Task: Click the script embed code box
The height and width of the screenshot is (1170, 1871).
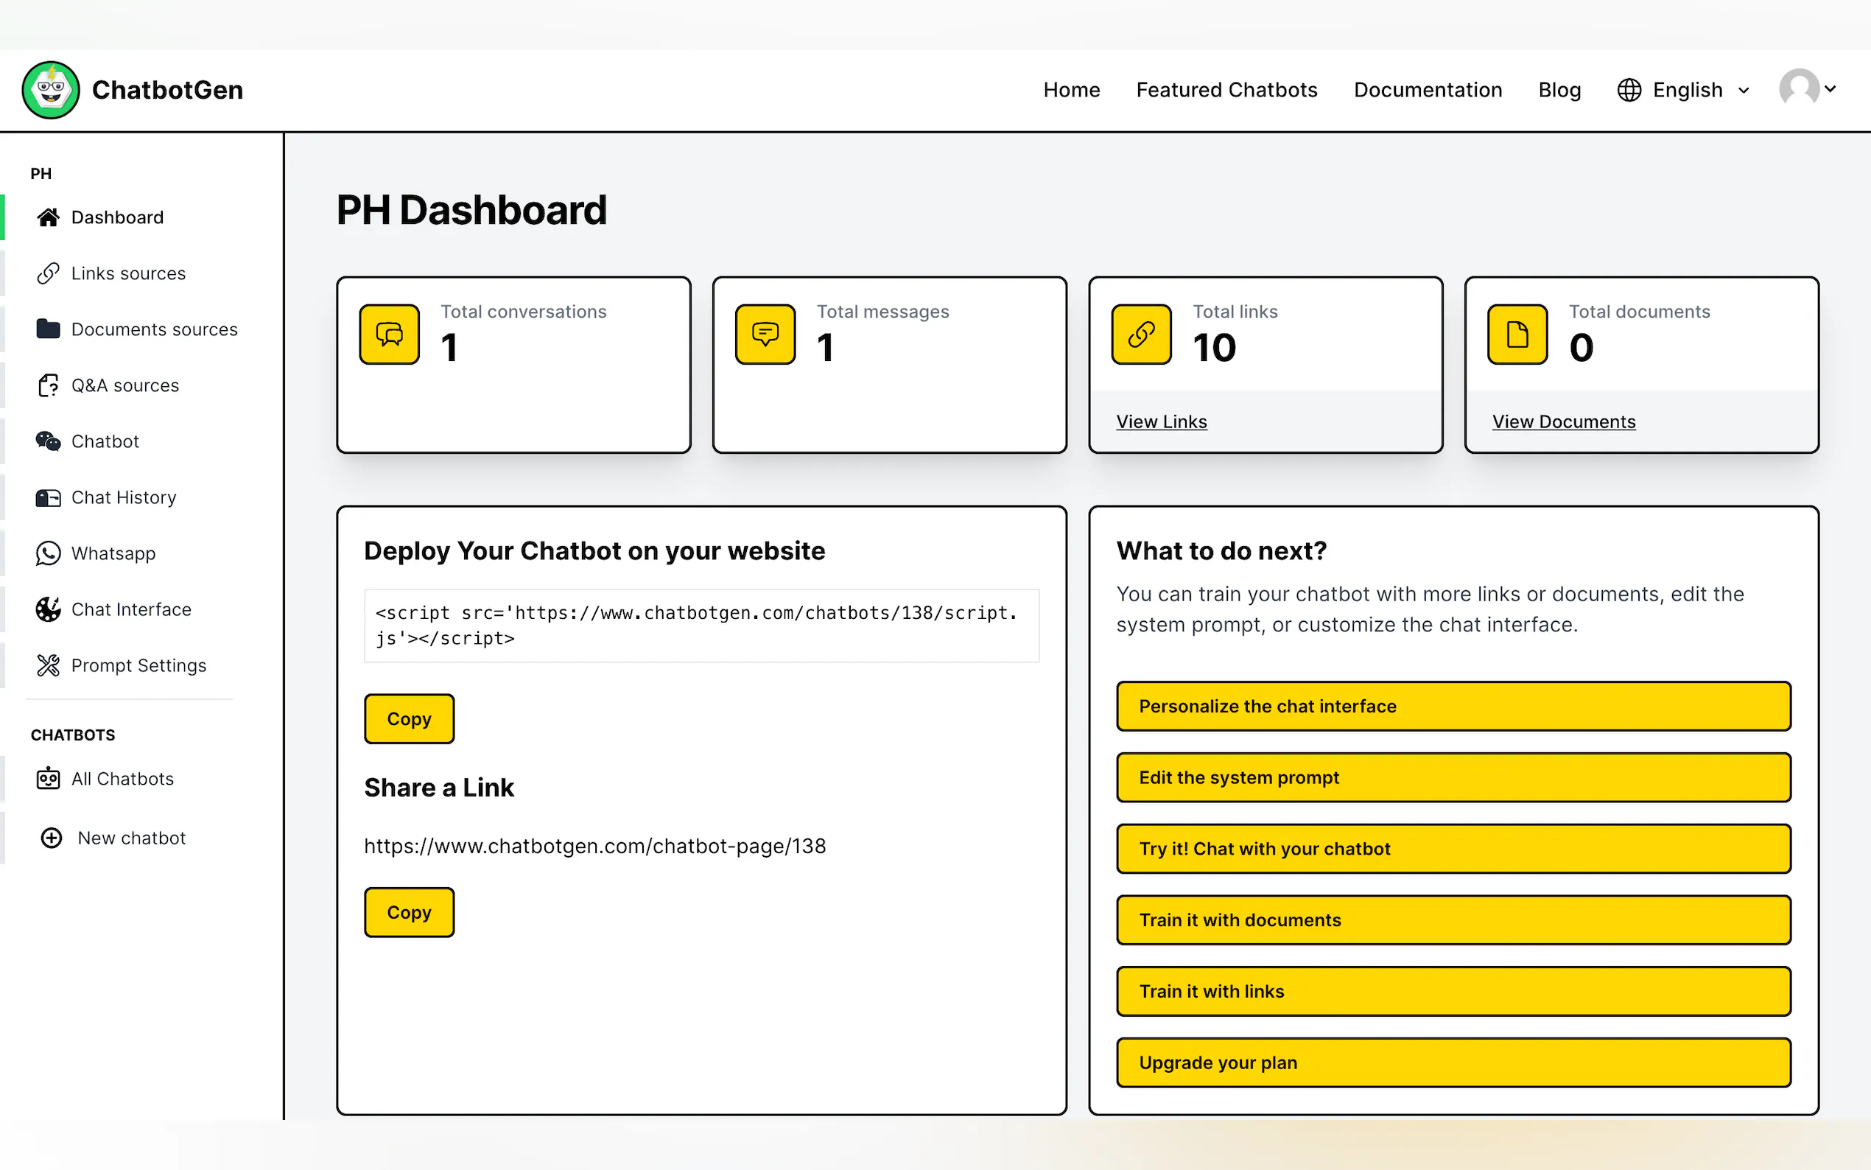Action: [x=701, y=626]
